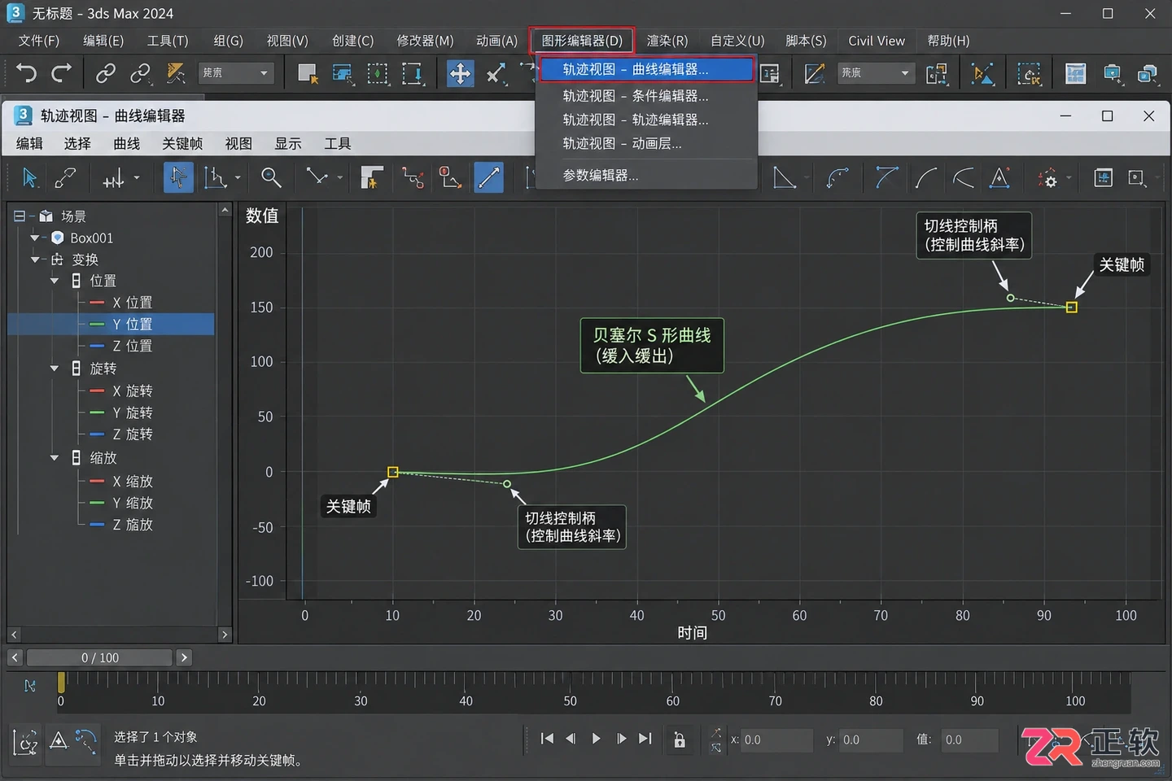Open the selection filter combo box in main toolbar
The image size is (1172, 781).
pos(235,73)
